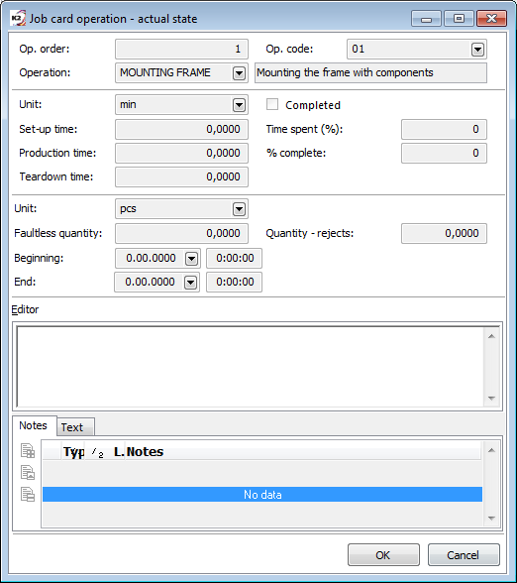517x583 pixels.
Task: Open the Beginning date picker dropdown
Action: [x=191, y=259]
